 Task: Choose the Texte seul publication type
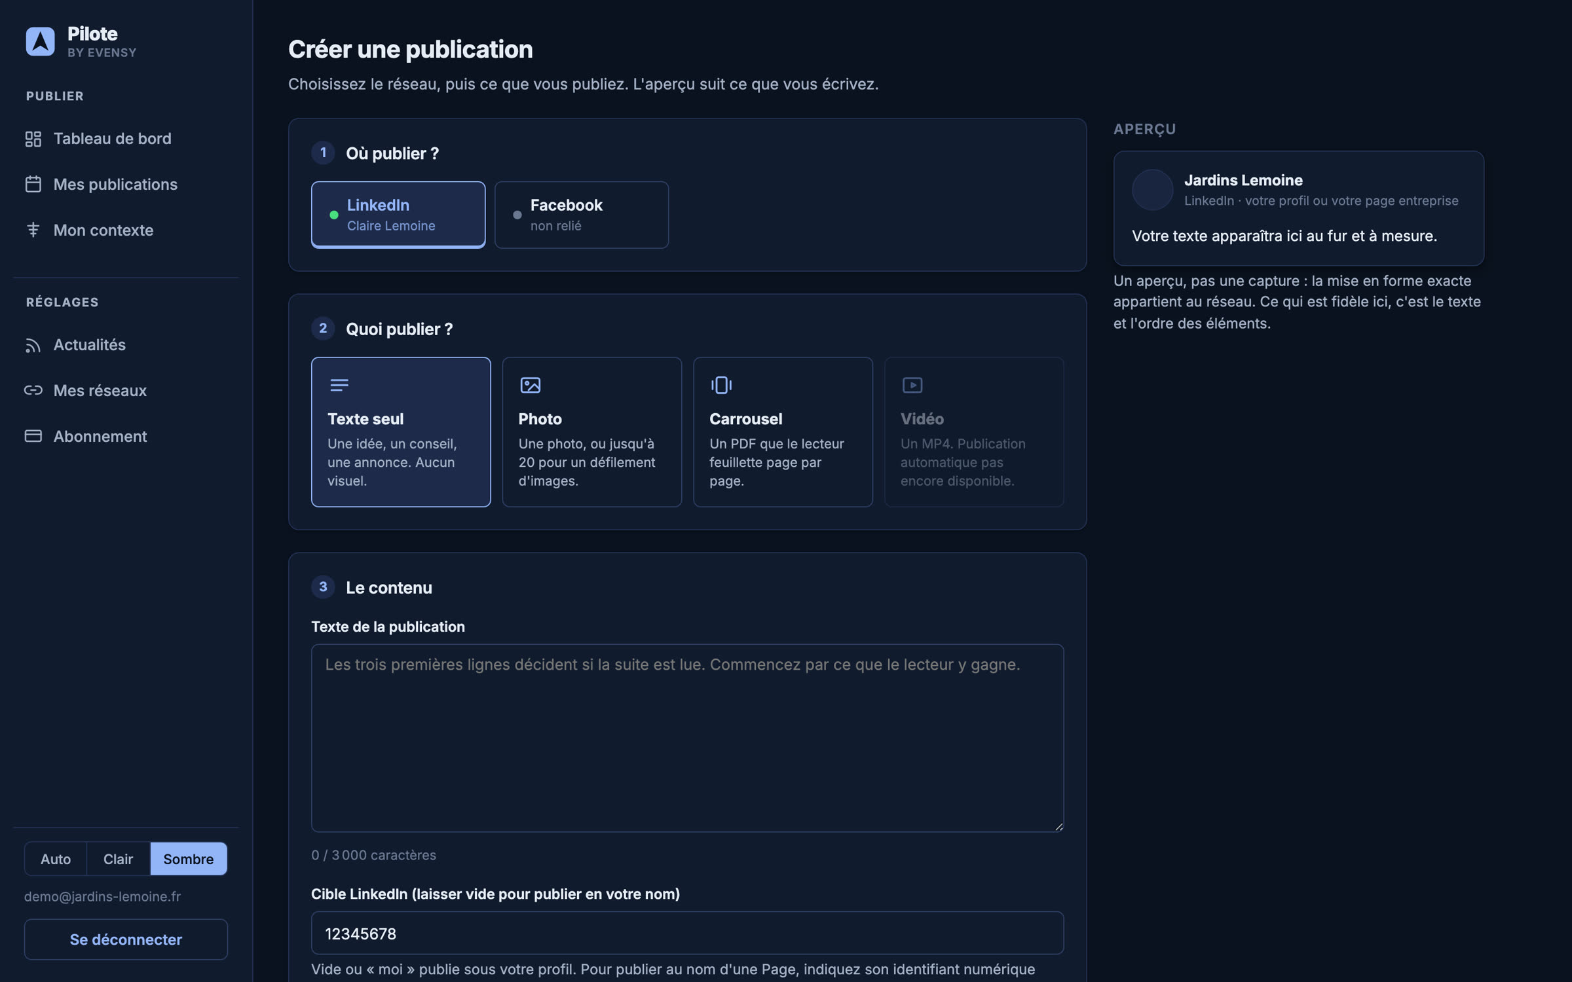click(401, 432)
